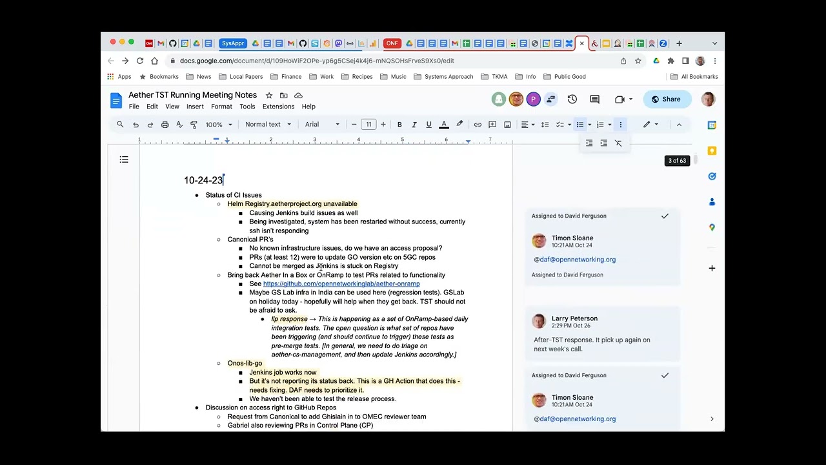Open the aether-onramp GitHub link
The image size is (826, 465).
pos(341,284)
